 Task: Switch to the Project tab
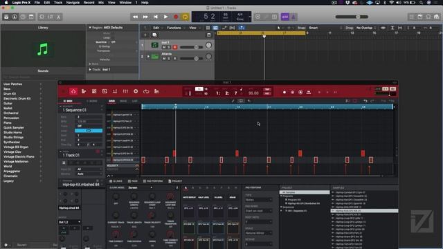[x=175, y=181]
